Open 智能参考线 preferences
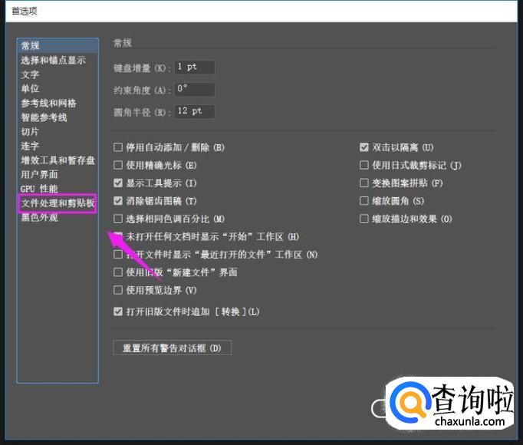This screenshot has width=523, height=445. tap(44, 117)
